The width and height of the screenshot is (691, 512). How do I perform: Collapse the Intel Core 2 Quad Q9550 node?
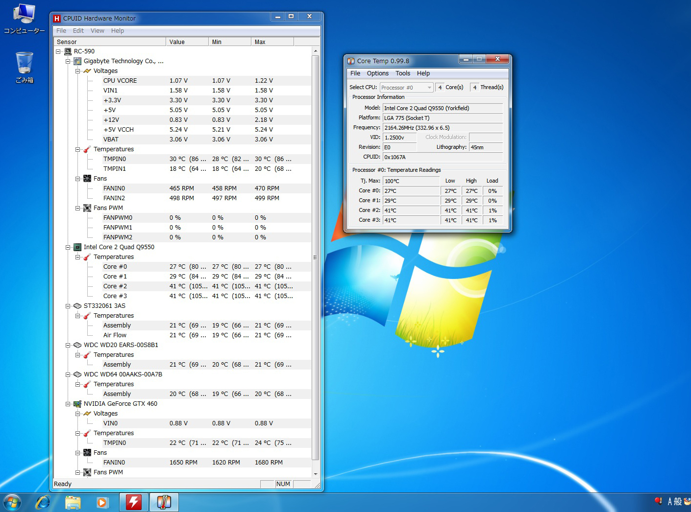(68, 247)
